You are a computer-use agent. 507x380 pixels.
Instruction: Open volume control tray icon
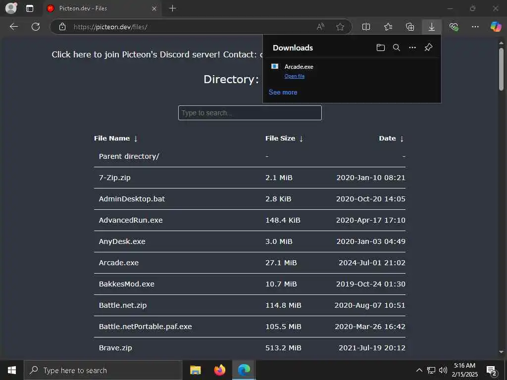(x=443, y=370)
